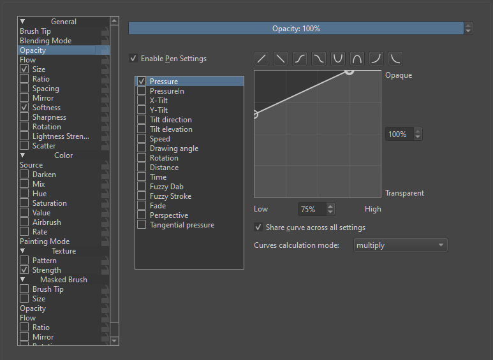Enable the Drawing angle sensor
The height and width of the screenshot is (360, 493).
tap(142, 148)
